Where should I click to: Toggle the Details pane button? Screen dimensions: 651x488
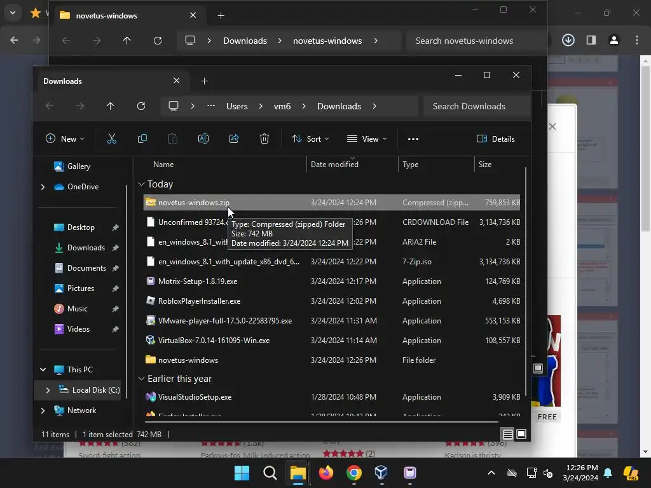(x=496, y=139)
